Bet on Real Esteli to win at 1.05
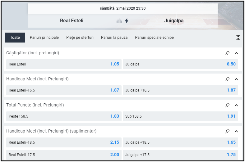Screen dimensions: 245x162 point(64,64)
